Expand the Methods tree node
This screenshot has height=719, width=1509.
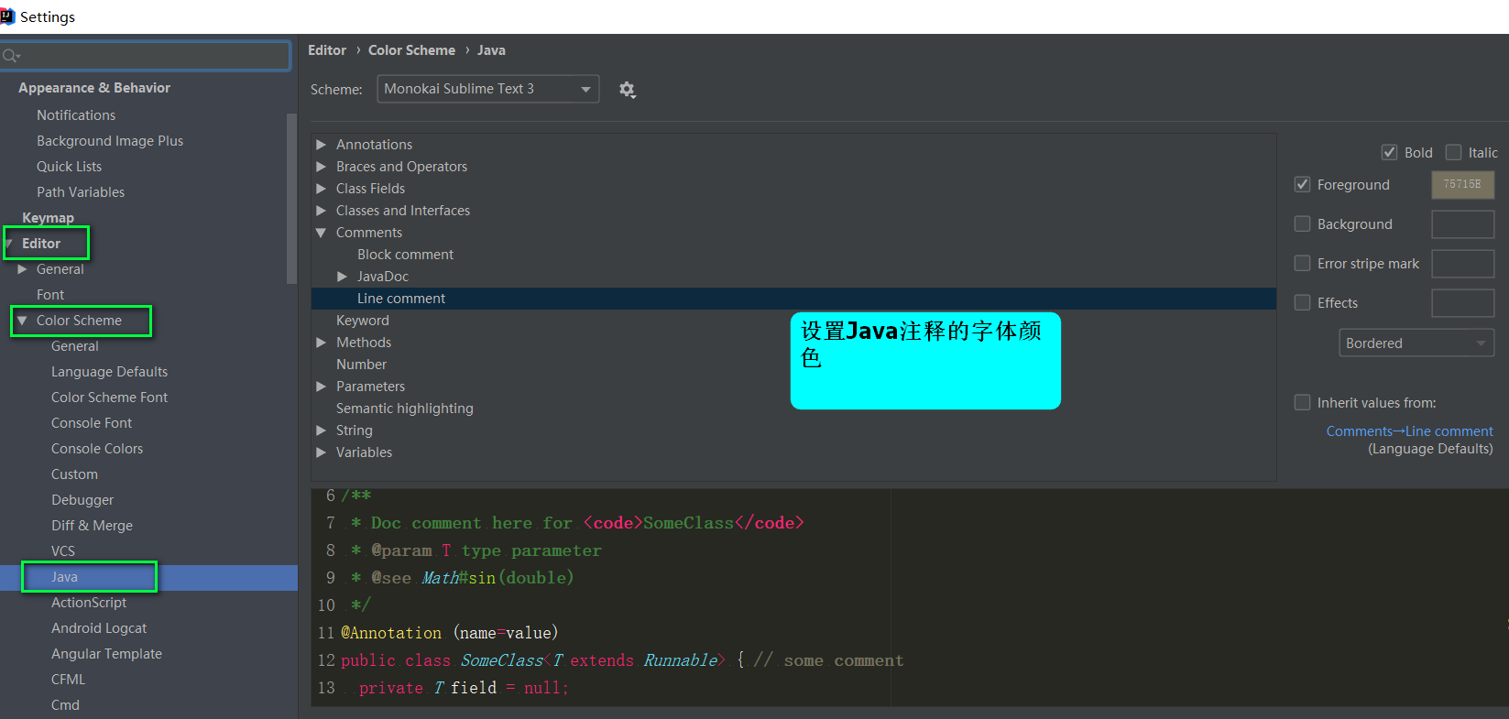point(321,343)
